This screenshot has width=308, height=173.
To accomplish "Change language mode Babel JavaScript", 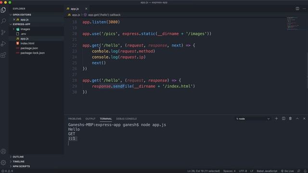I will pos(267,171).
